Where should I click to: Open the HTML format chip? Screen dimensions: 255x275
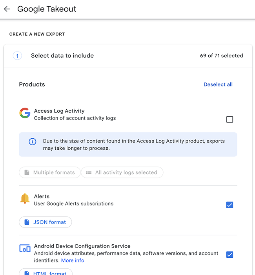(46, 272)
